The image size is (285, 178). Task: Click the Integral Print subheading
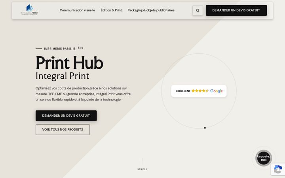click(63, 76)
